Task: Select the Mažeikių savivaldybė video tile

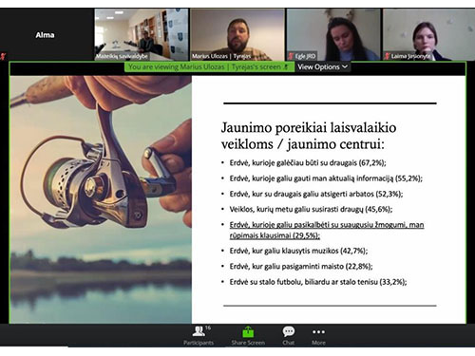Action: pyautogui.click(x=142, y=35)
